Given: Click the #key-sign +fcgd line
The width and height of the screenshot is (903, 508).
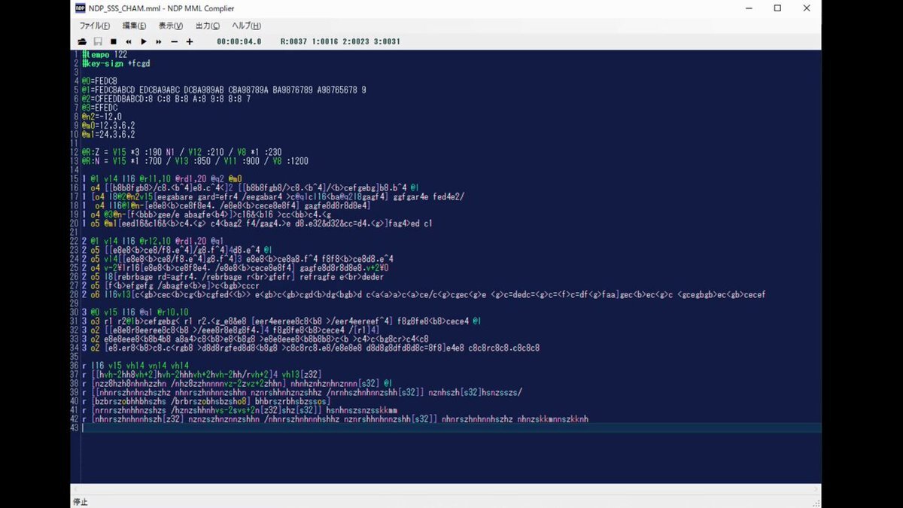Looking at the screenshot, I should coord(116,63).
